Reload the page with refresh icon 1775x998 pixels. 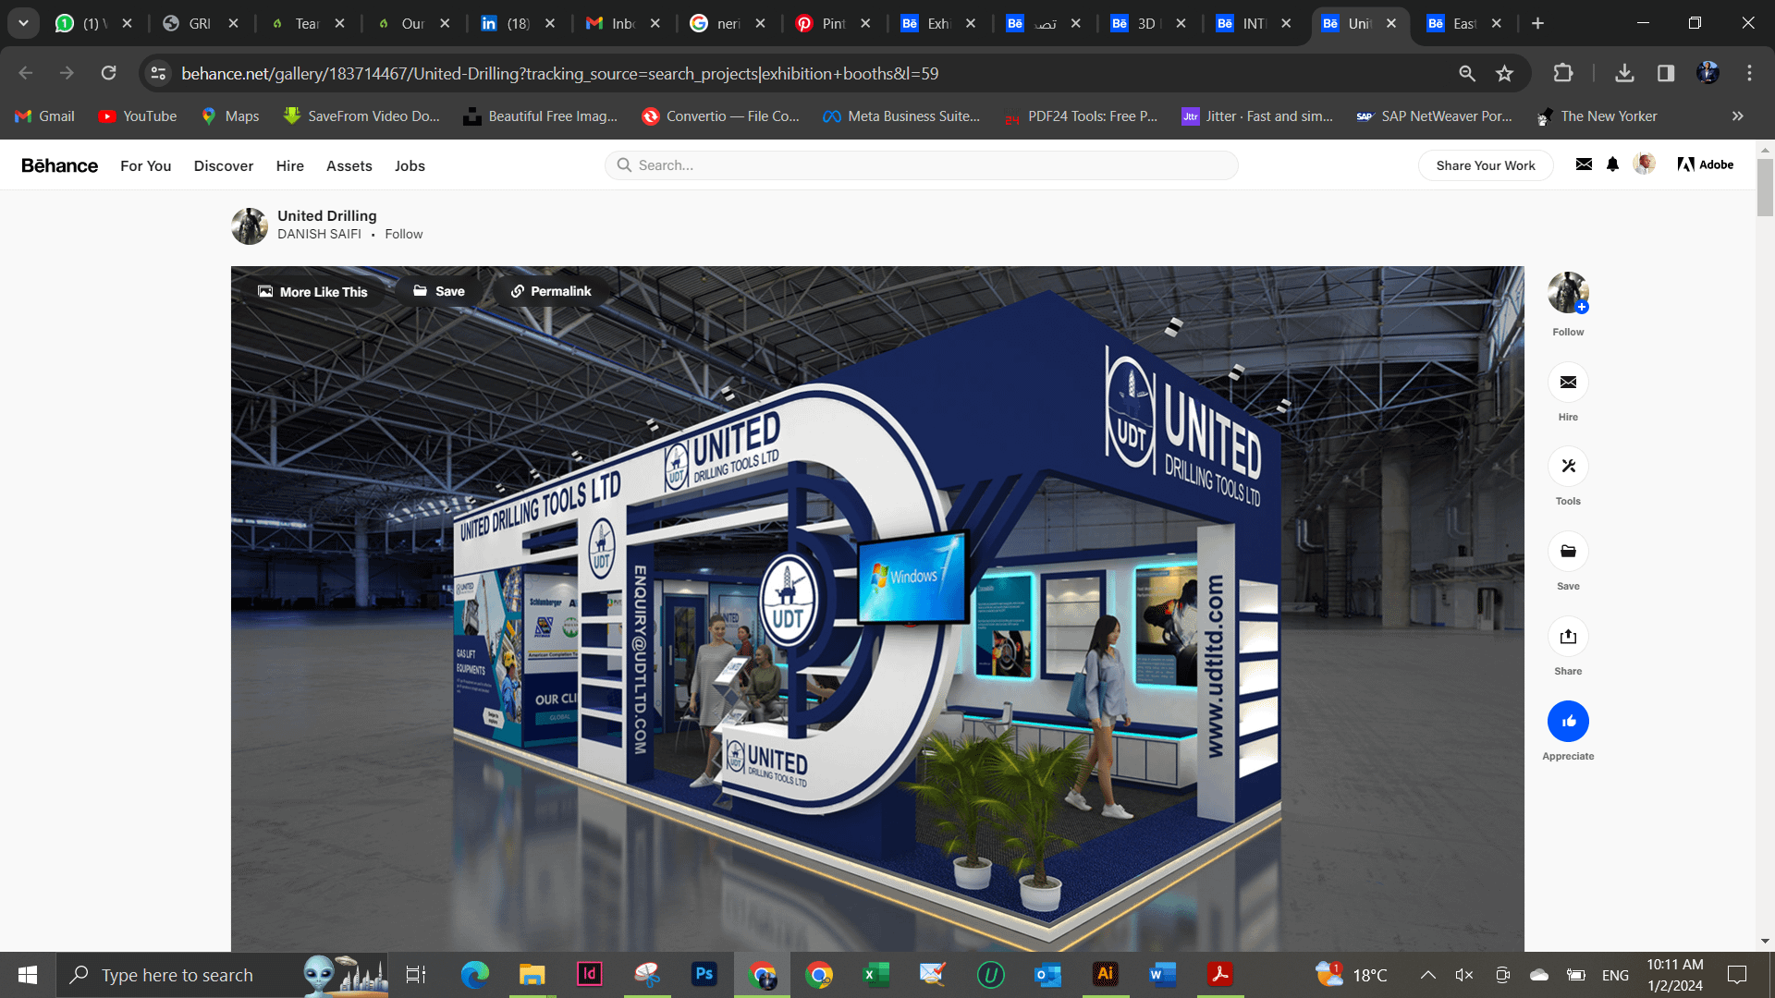108,73
